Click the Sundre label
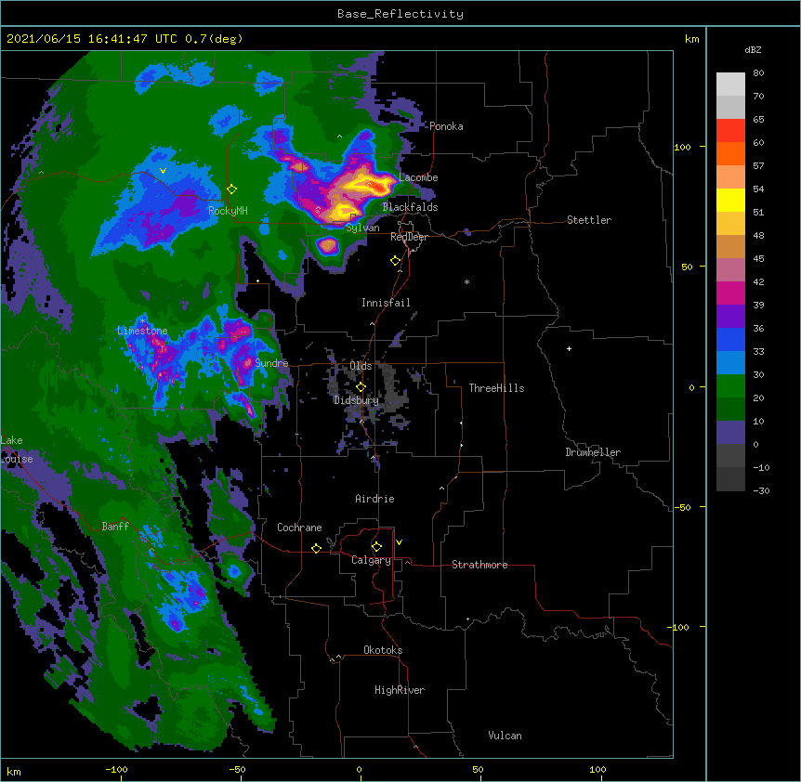801x782 pixels. click(271, 363)
